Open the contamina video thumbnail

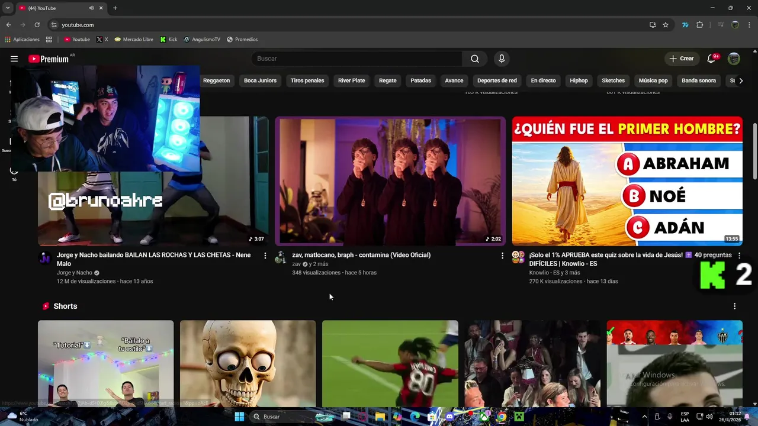coord(390,180)
